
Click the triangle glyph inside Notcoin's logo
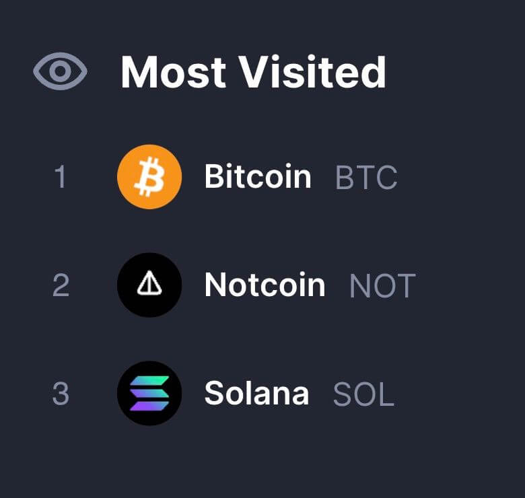click(149, 285)
